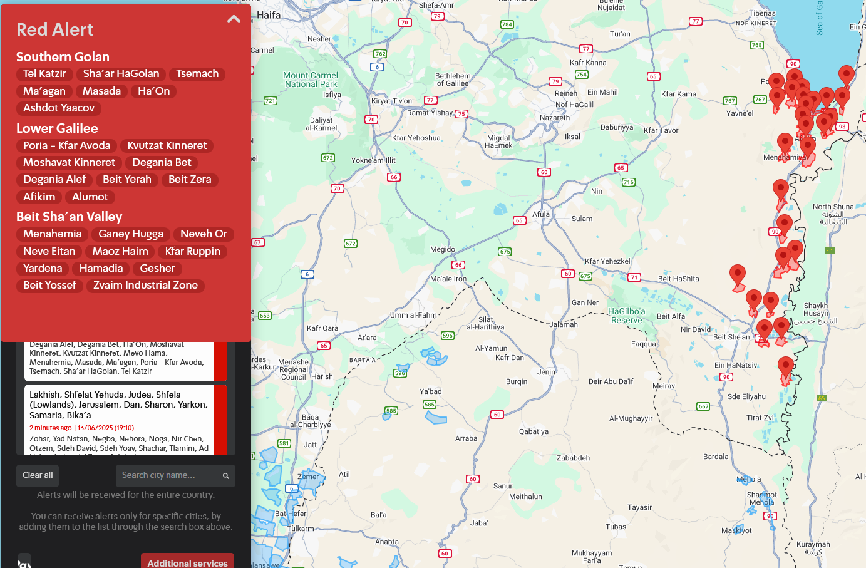Select the Kfar Ruppin tag
The height and width of the screenshot is (568, 866).
(x=193, y=252)
